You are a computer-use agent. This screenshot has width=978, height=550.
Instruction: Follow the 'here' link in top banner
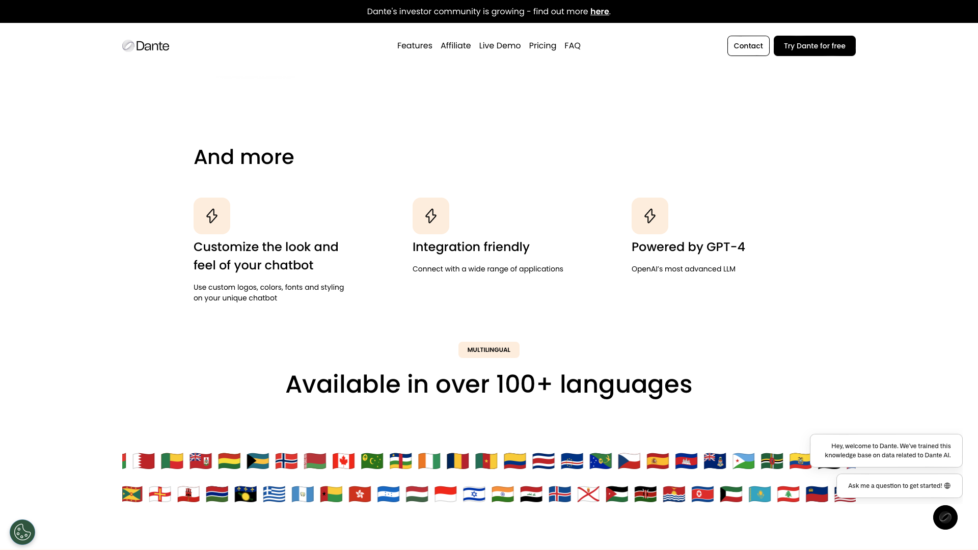tap(600, 11)
